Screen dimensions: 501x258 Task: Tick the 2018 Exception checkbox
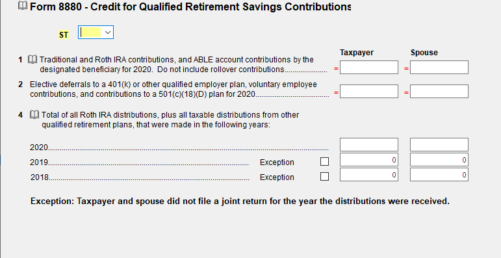pos(324,177)
